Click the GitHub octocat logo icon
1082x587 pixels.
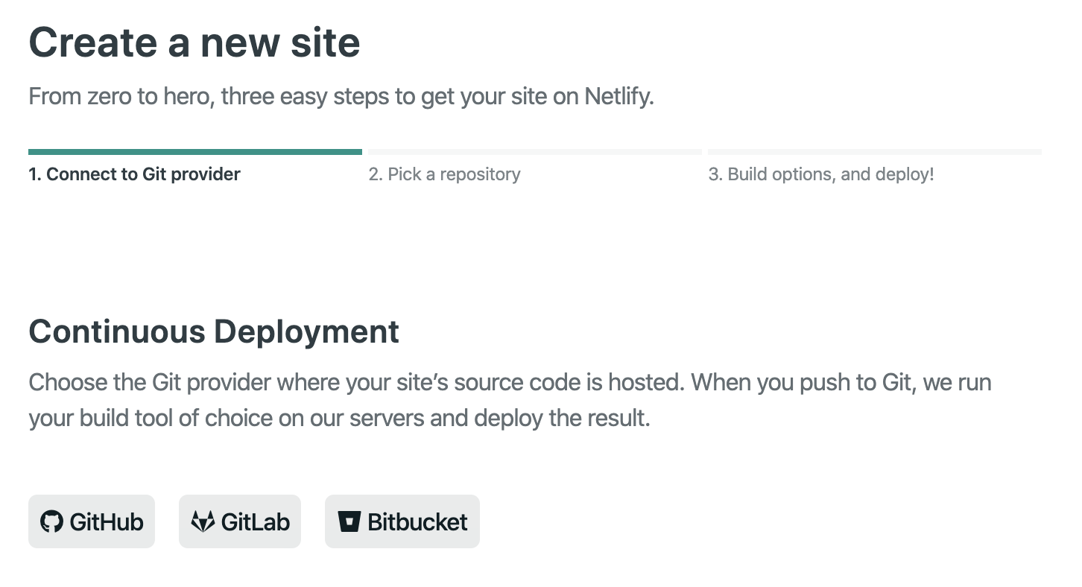51,521
